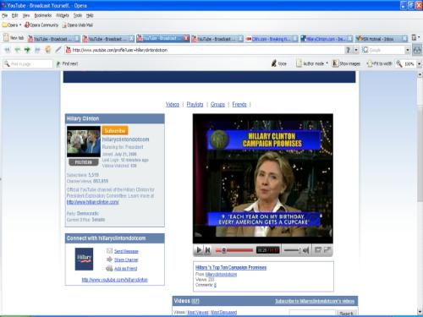Toggle video player fullscreen icon

[x=327, y=249]
